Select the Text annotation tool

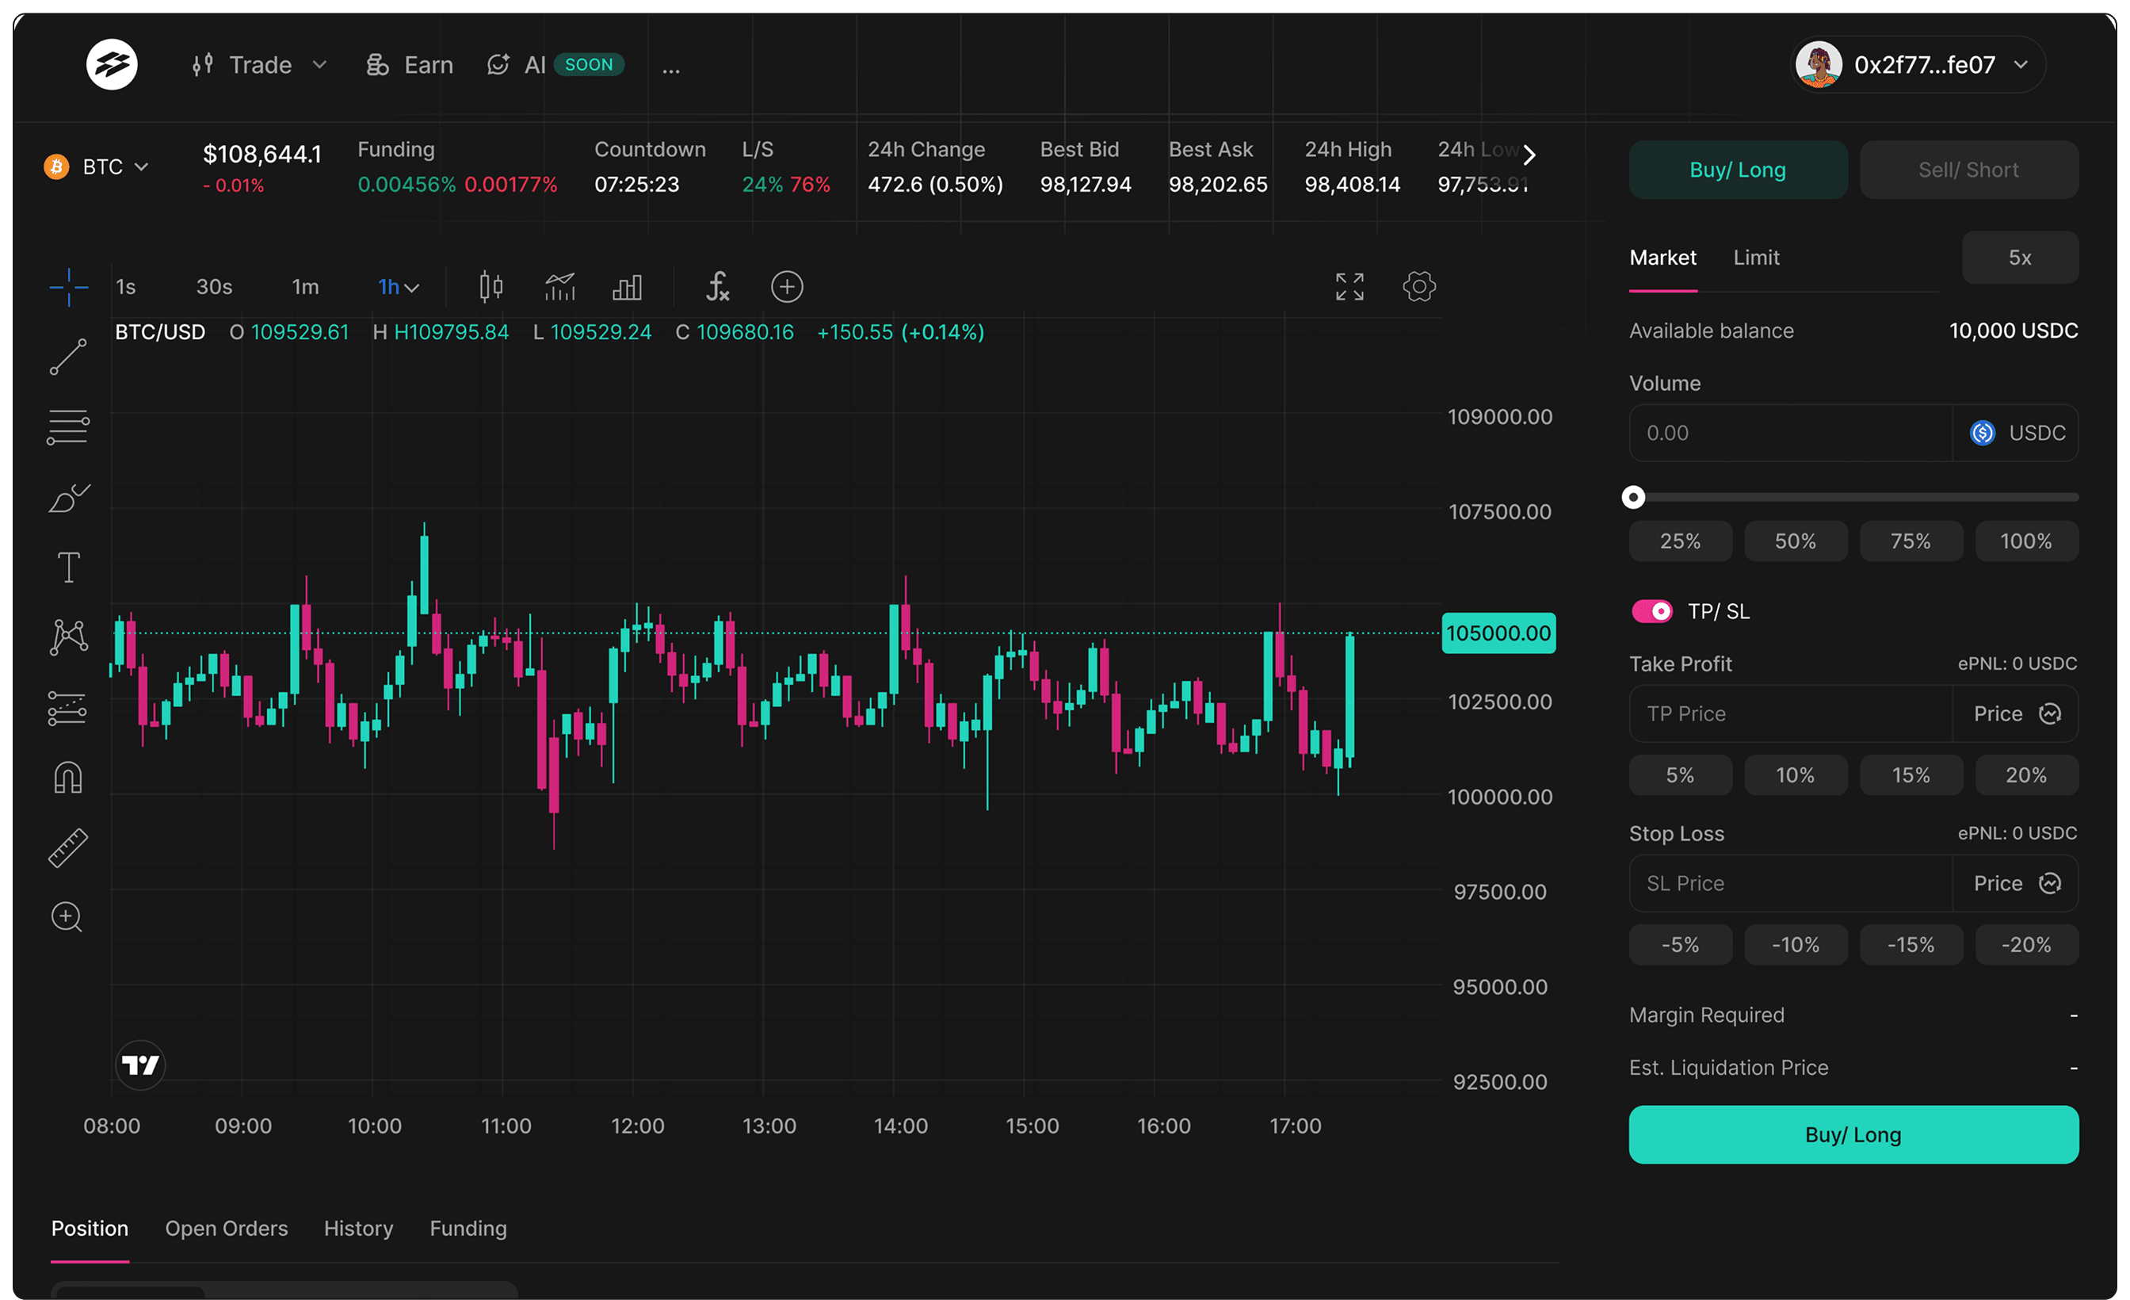[x=68, y=568]
